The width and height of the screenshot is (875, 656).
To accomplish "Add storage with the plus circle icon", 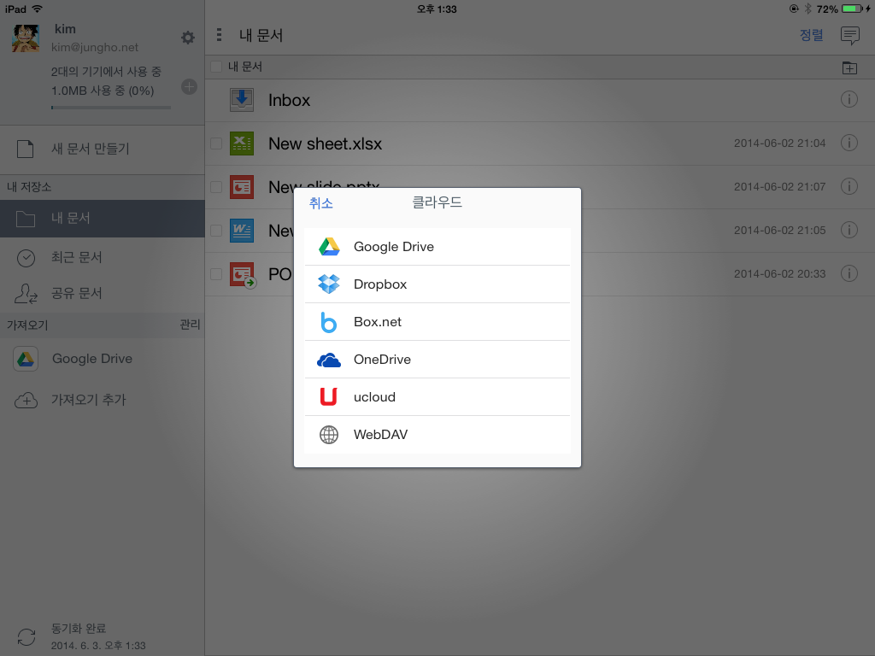I will [x=189, y=87].
